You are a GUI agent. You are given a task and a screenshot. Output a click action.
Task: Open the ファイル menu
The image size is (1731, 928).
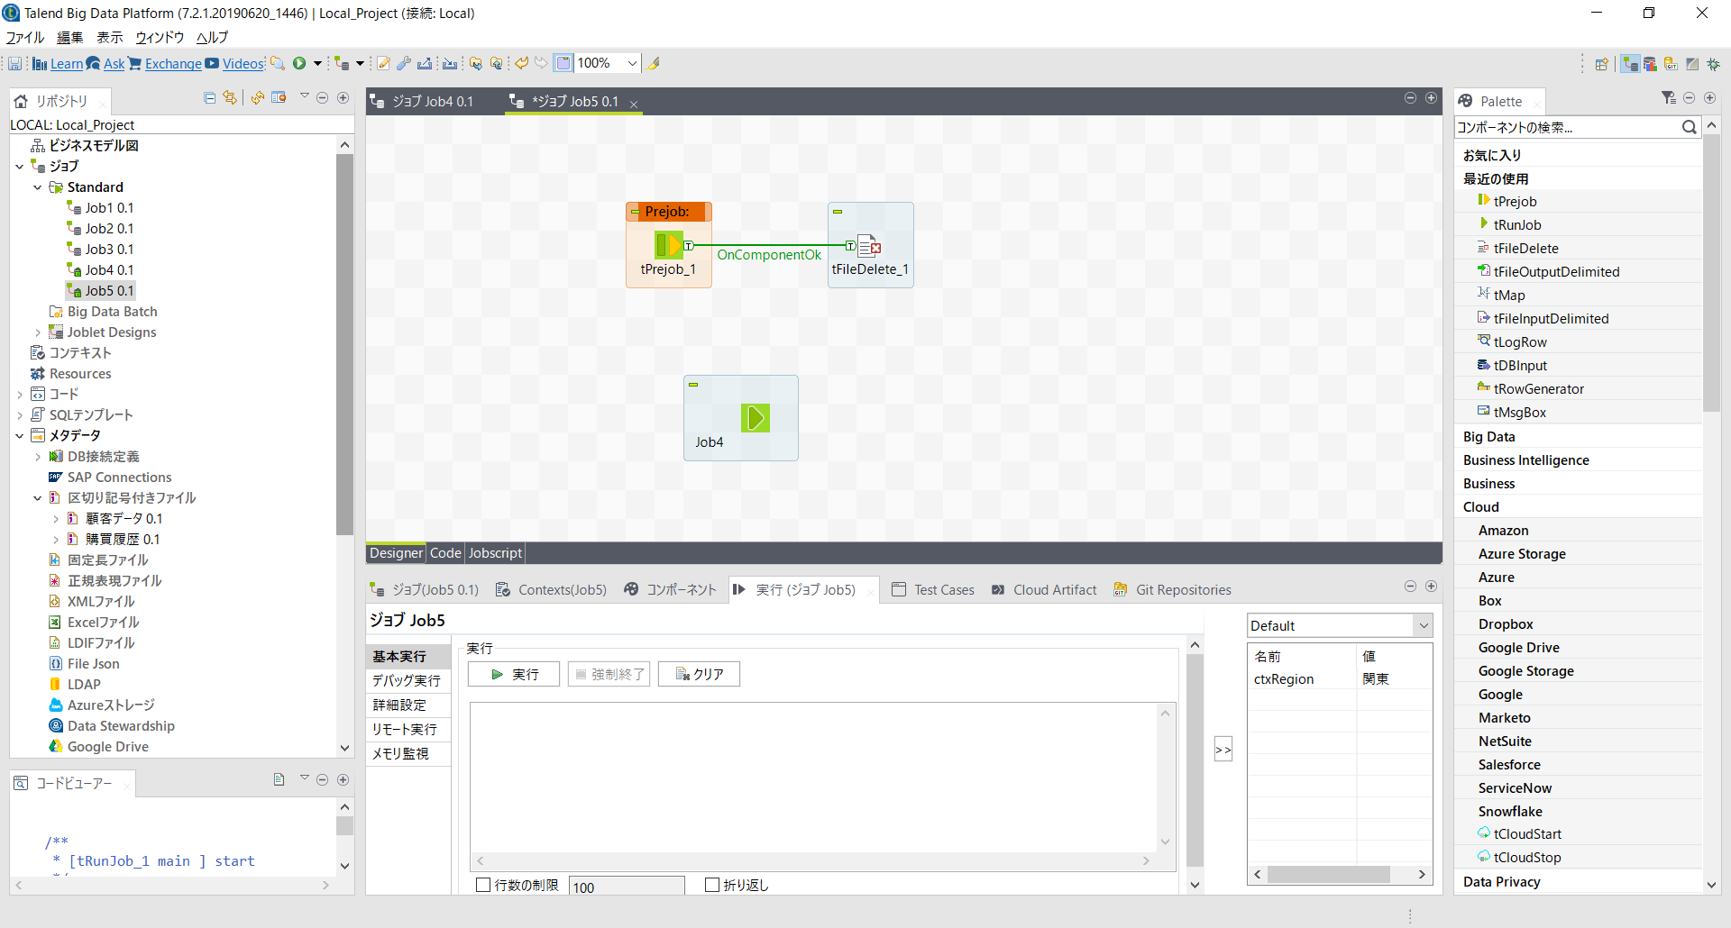(x=25, y=37)
